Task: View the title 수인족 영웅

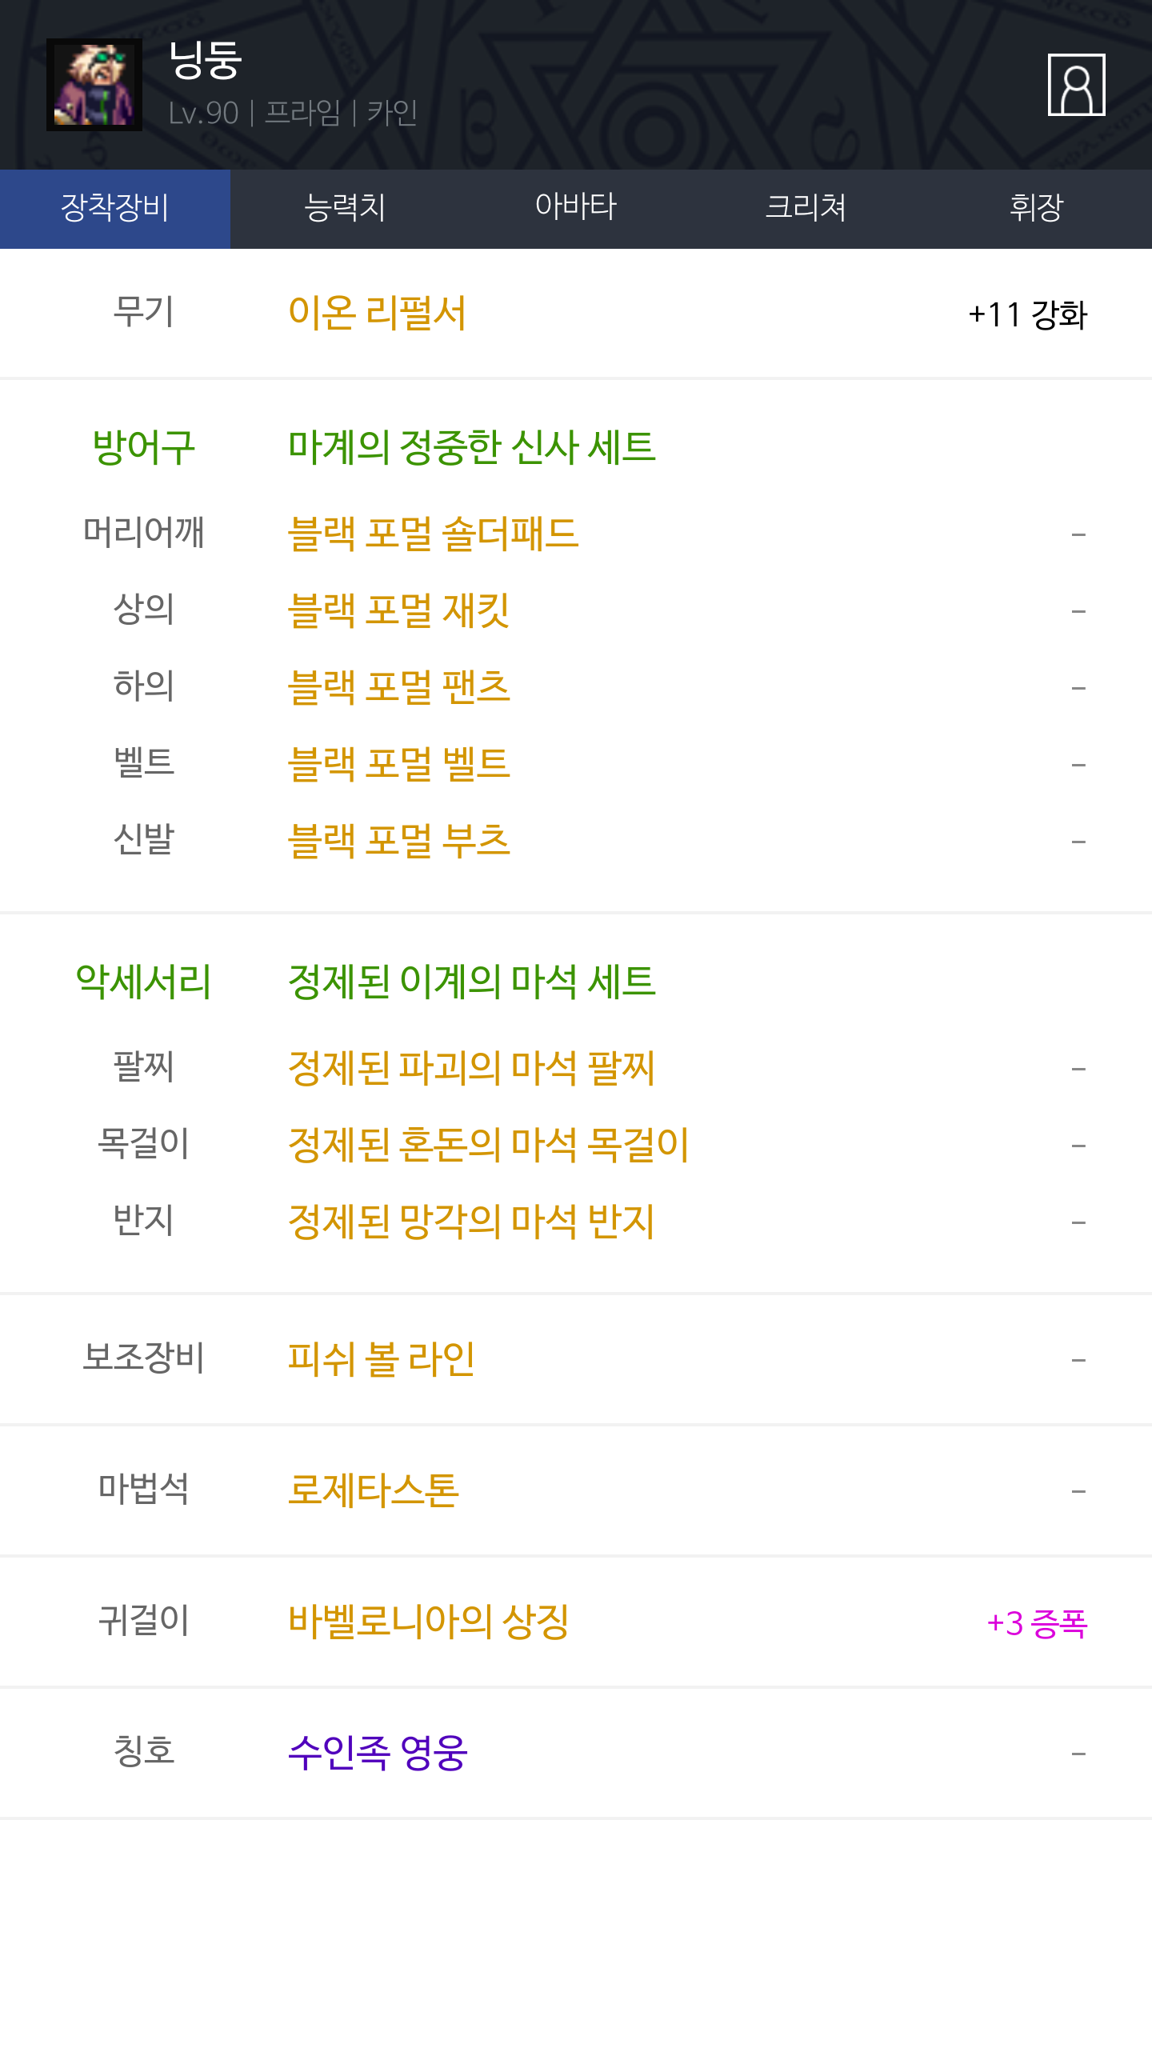Action: click(377, 1753)
